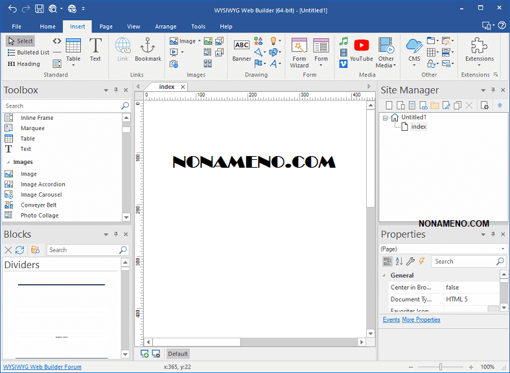
Task: Open the CMS dropdown
Action: 414,51
